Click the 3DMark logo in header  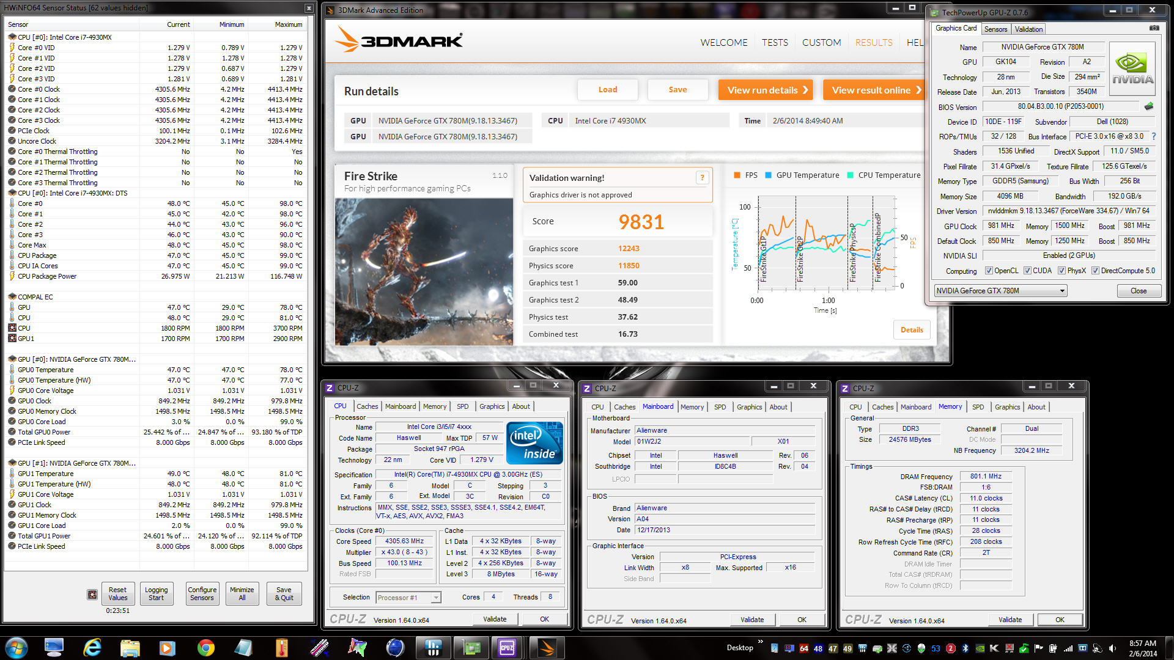[399, 40]
